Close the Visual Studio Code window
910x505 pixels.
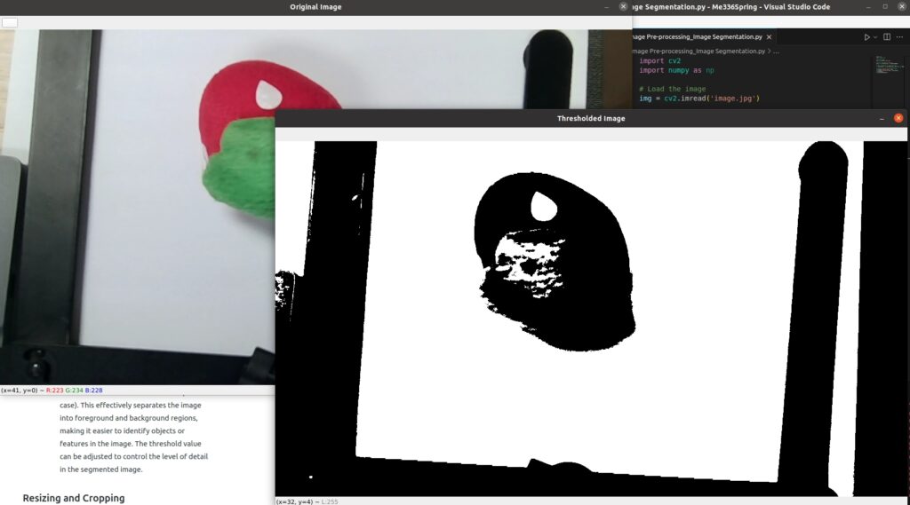(902, 6)
